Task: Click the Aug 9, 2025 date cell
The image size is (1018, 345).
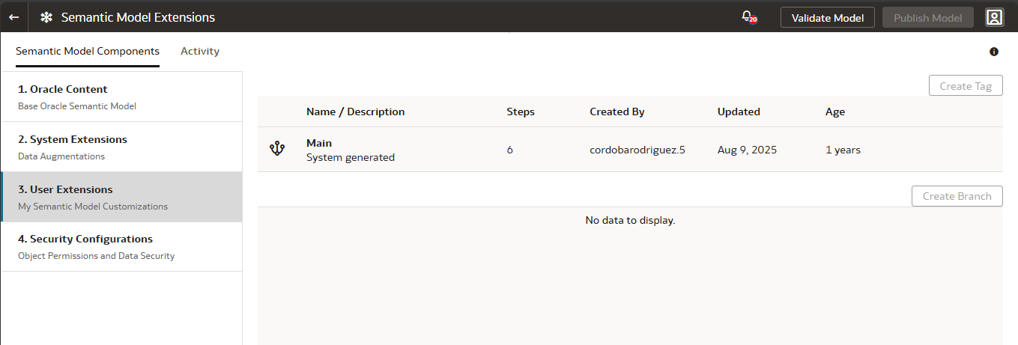Action: (747, 150)
